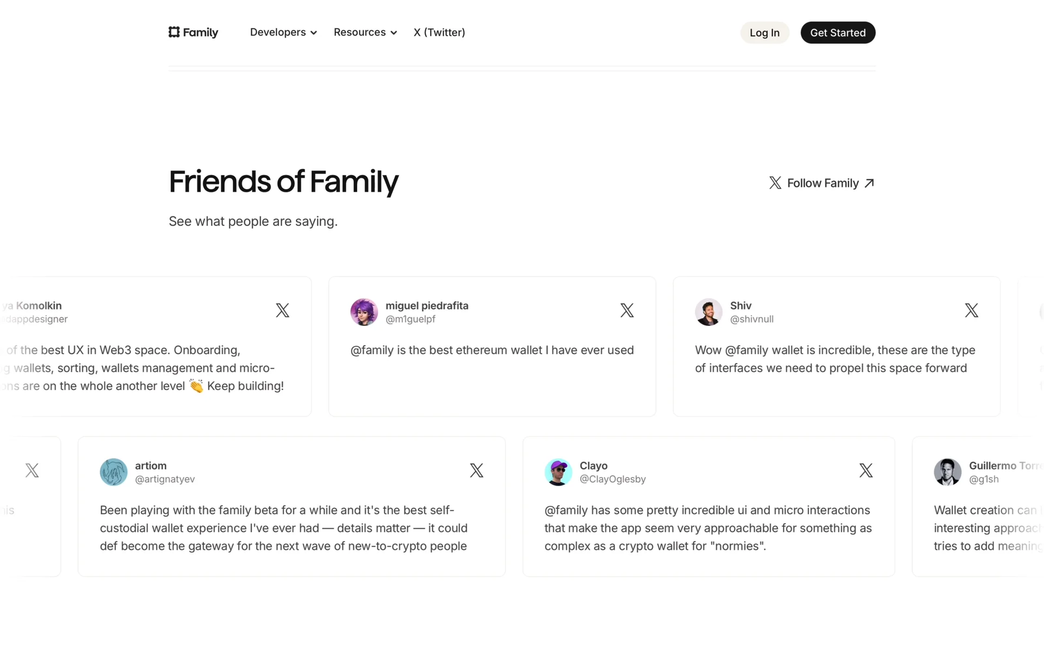This screenshot has height=652, width=1044.
Task: Click X icon on Clayo's tweet card
Action: point(866,470)
